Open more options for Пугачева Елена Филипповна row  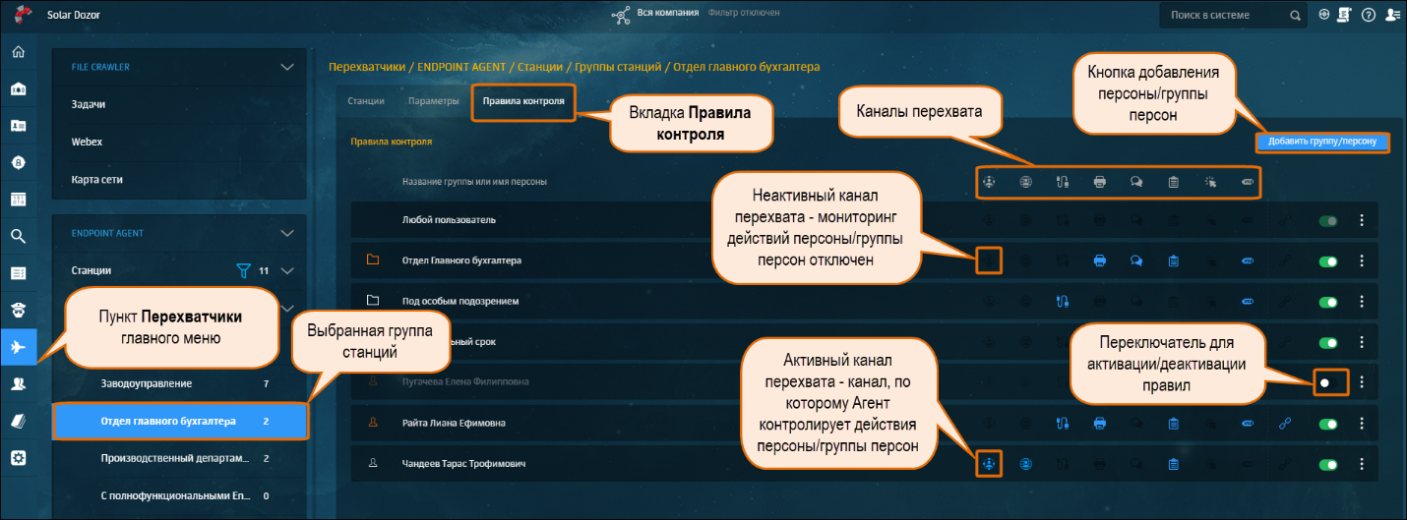pos(1362,382)
